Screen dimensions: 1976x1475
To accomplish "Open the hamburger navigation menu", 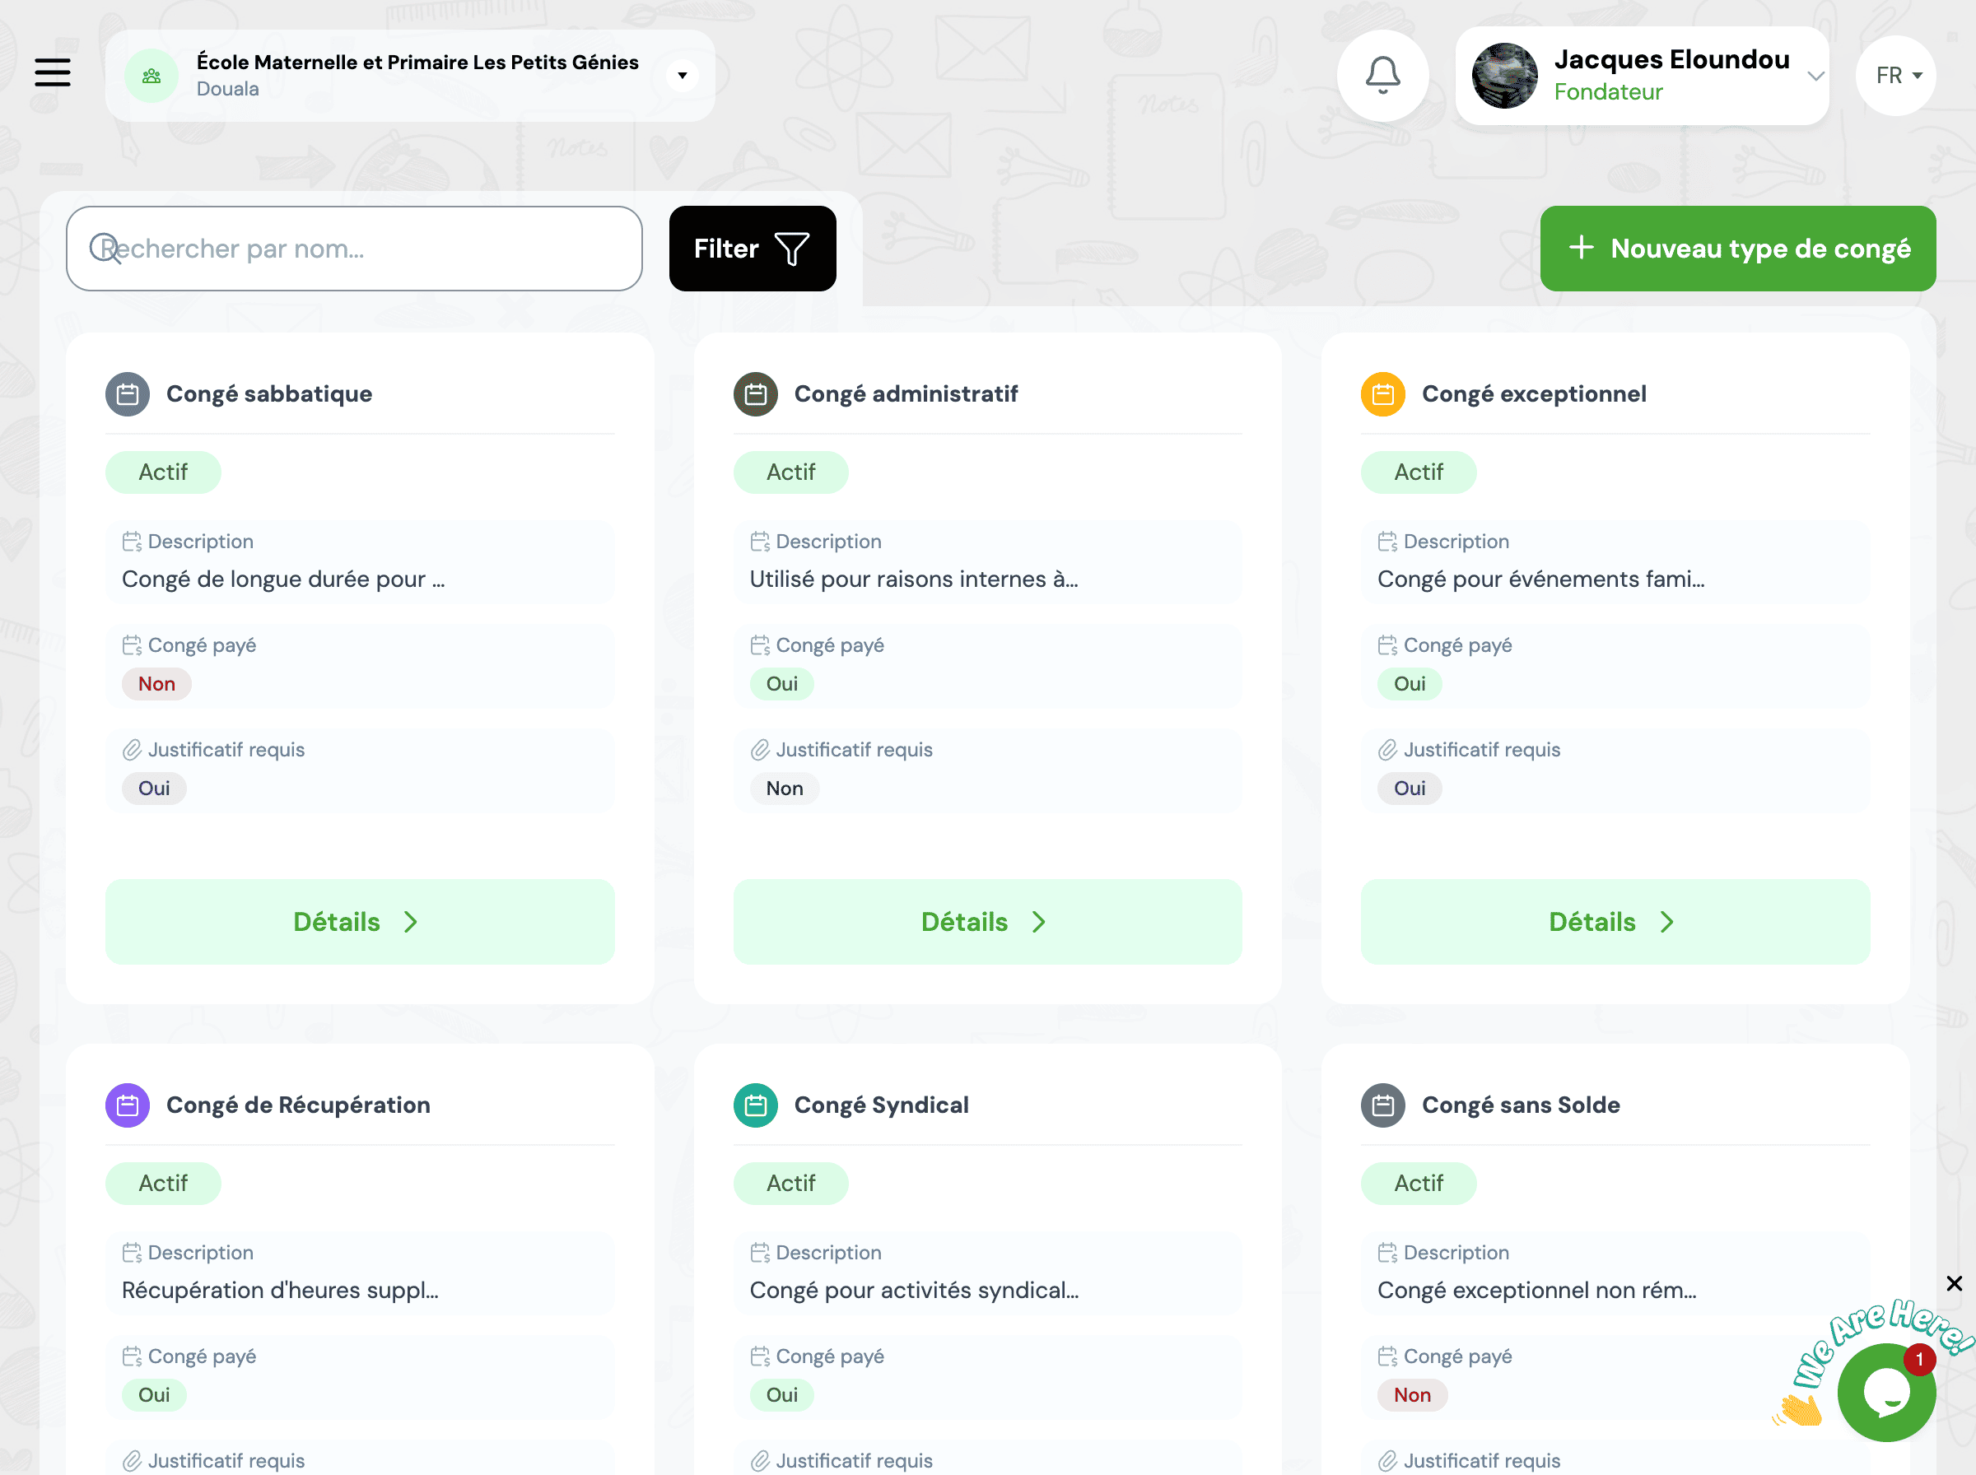I will point(53,73).
